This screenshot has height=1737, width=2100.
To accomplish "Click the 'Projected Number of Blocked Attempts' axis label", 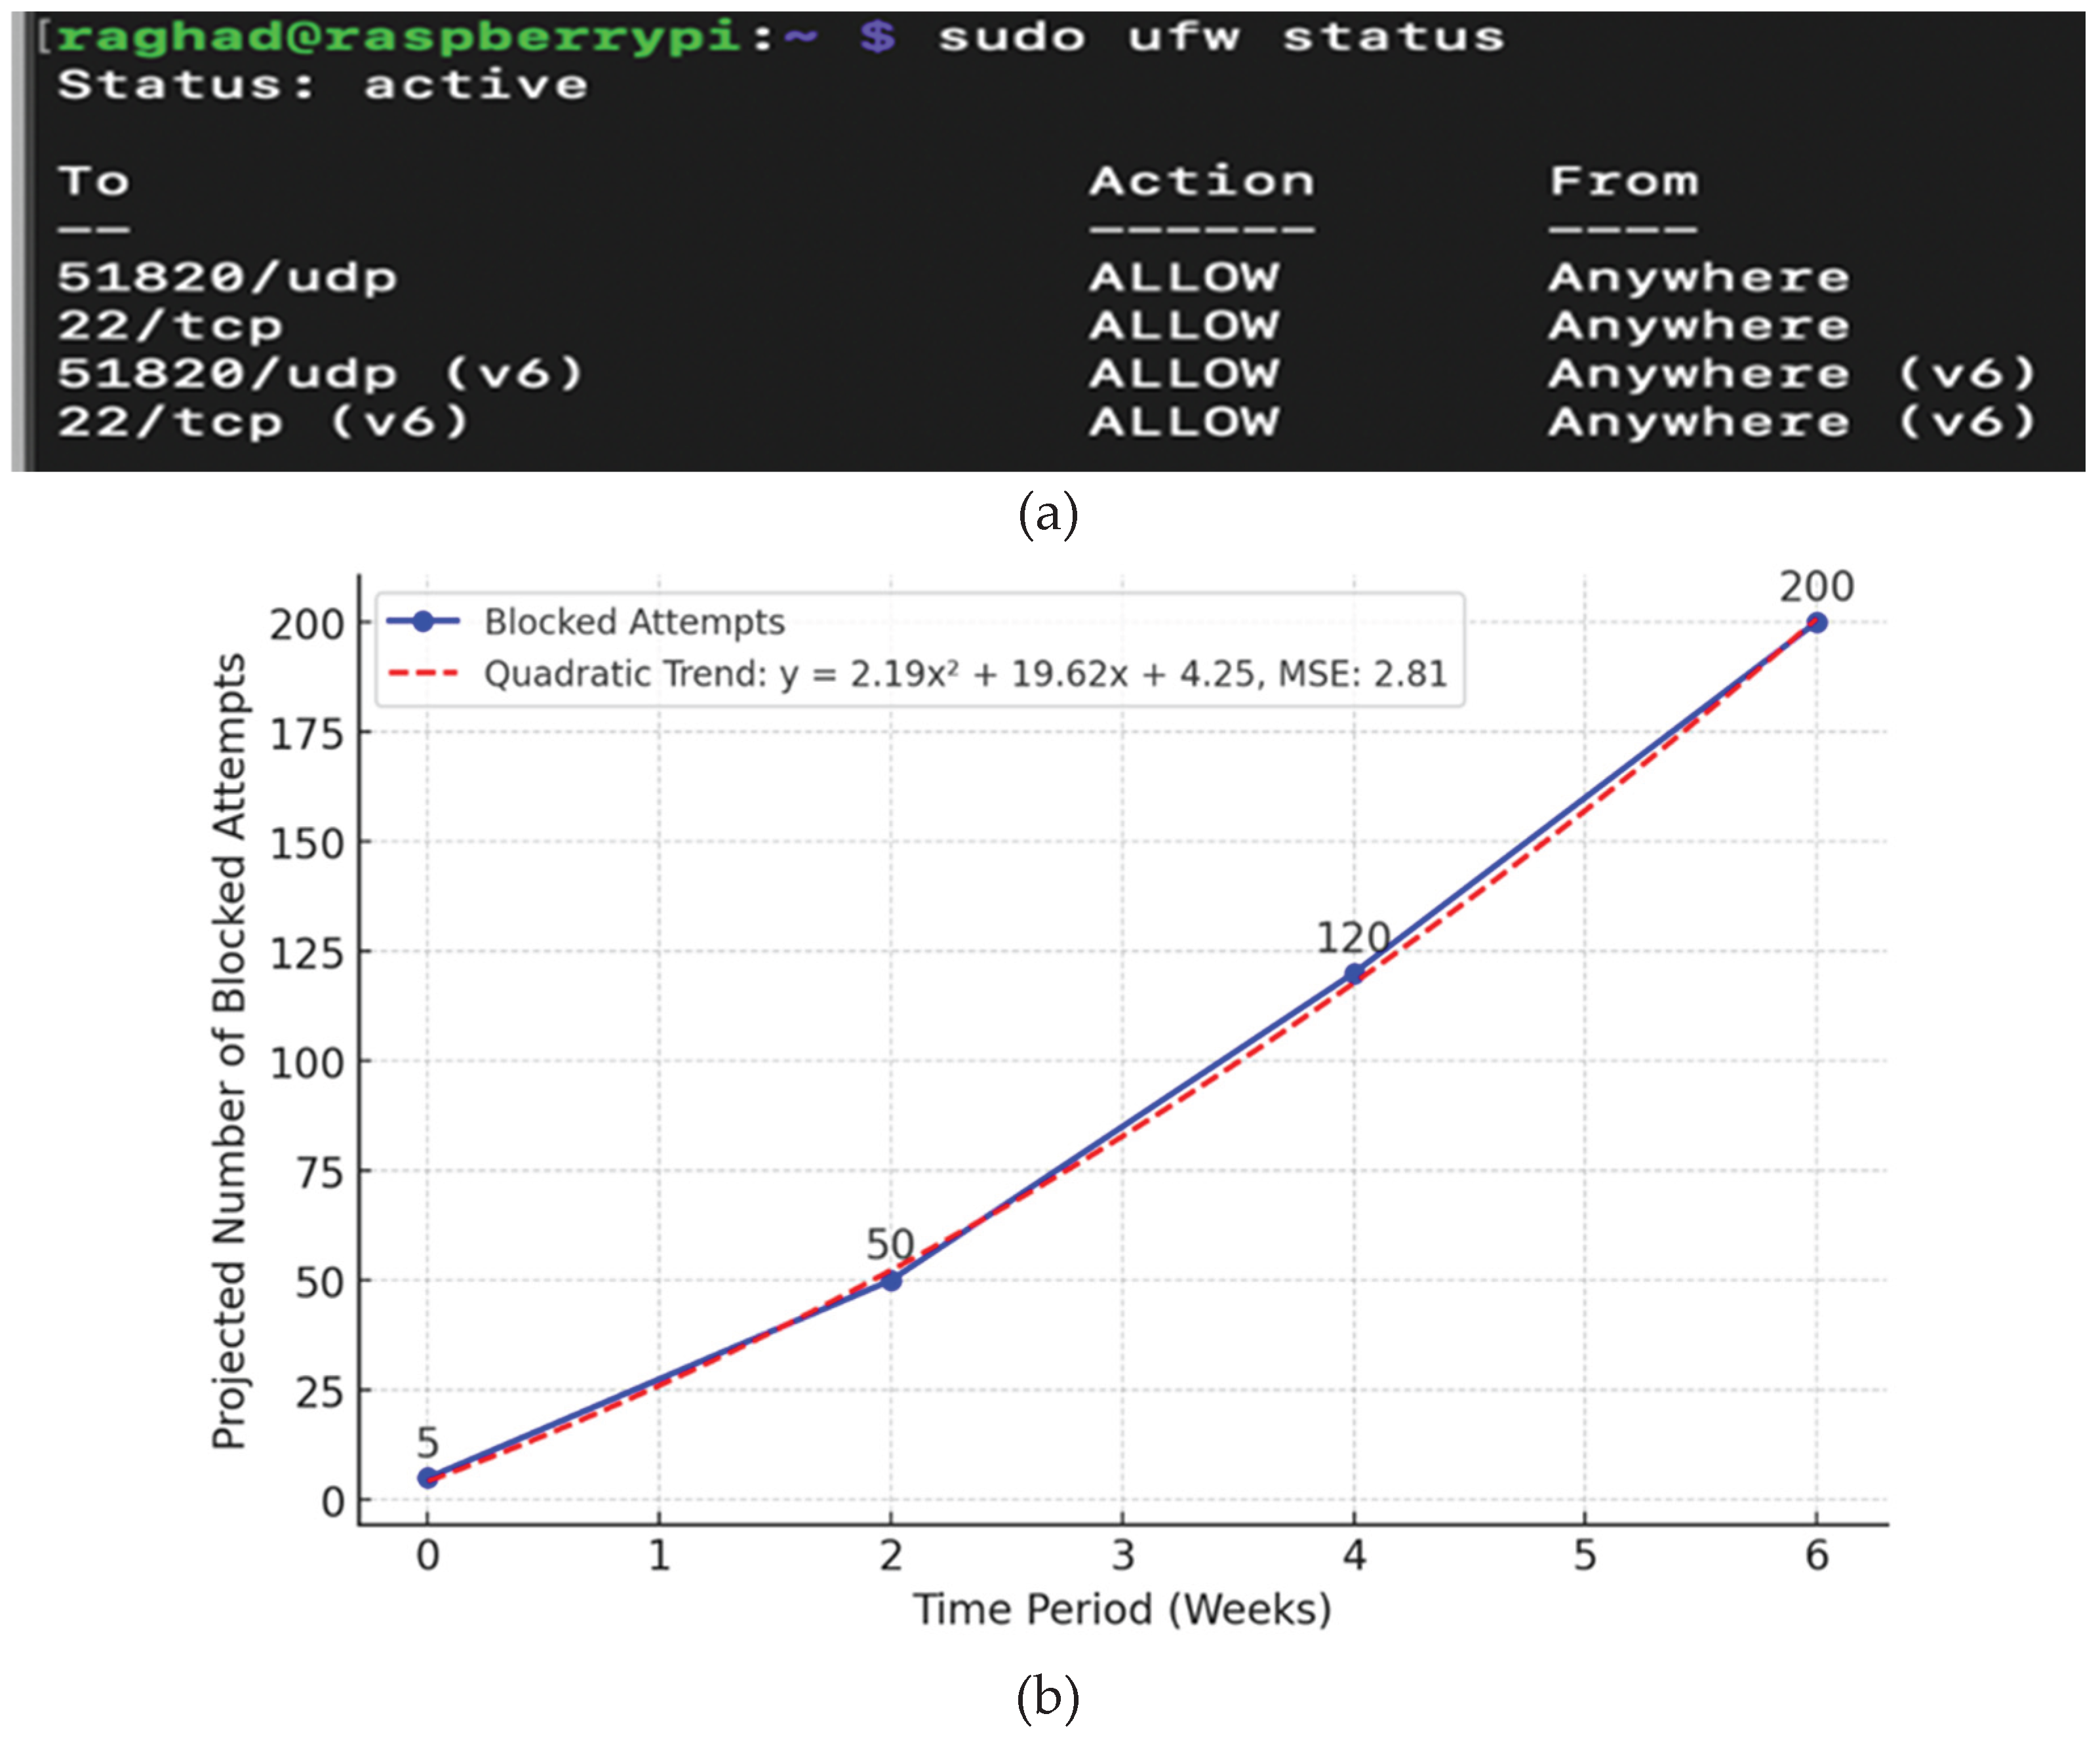I will 229,1050.
